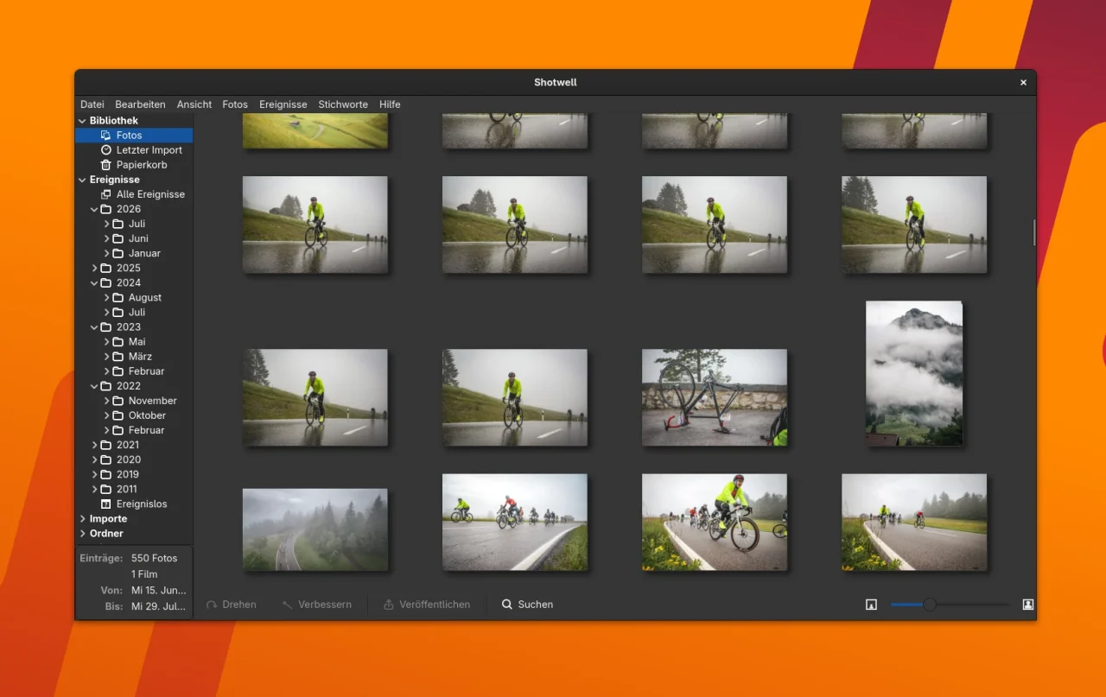Select the portrait photo of cloudy mountain
The image size is (1106, 697).
click(x=914, y=373)
